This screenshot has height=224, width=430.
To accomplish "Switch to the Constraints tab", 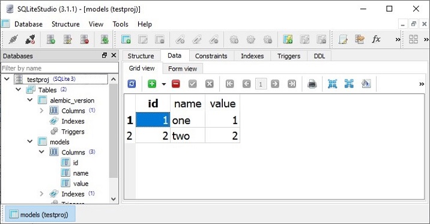I will pos(211,56).
